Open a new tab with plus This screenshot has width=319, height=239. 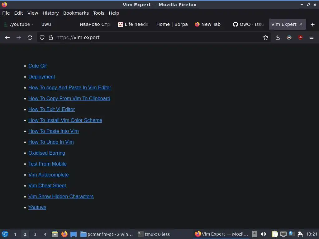(313, 24)
